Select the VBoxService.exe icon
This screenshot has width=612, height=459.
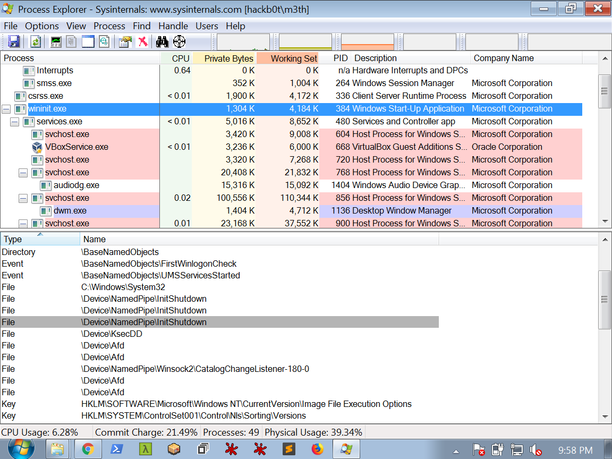tap(37, 147)
